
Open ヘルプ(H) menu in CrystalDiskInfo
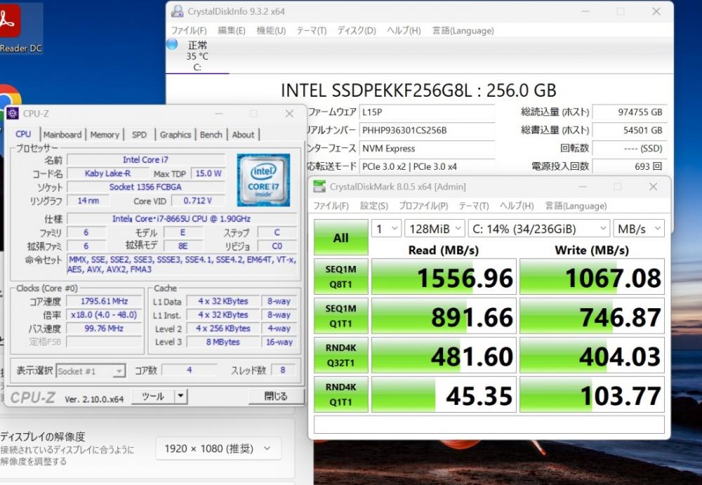point(404,30)
